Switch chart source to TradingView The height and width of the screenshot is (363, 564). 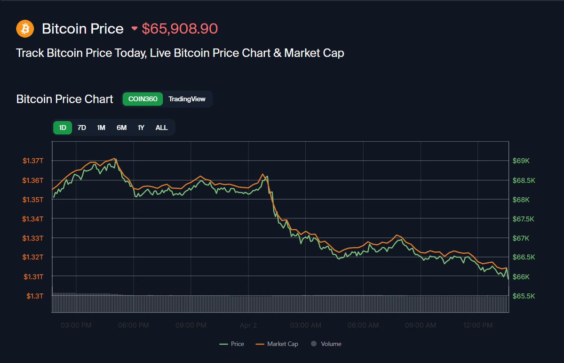coord(187,99)
